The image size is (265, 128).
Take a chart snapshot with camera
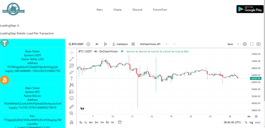258,44
